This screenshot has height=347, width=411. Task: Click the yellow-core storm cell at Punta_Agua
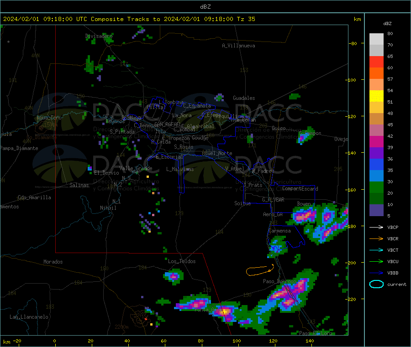pyautogui.click(x=225, y=312)
